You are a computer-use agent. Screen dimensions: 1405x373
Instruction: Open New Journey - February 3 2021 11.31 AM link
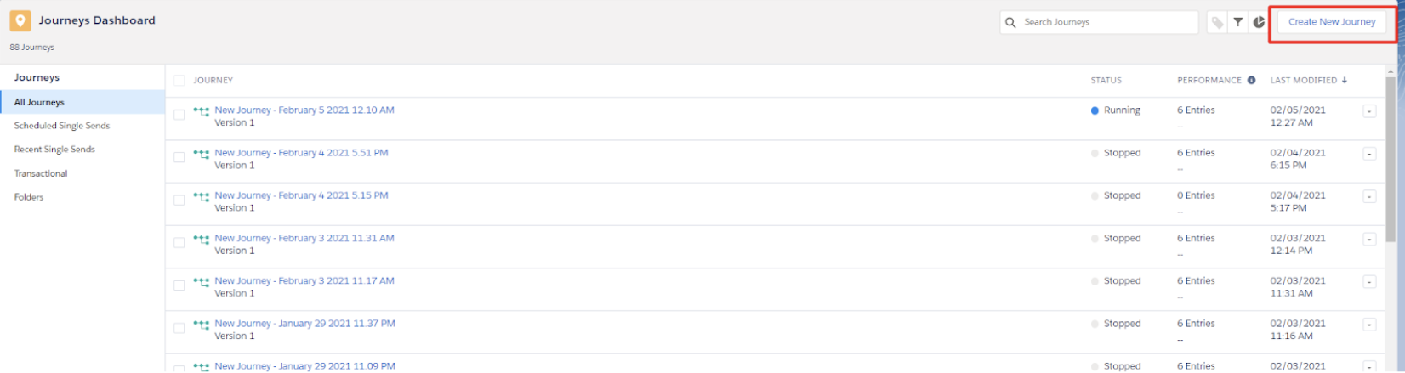click(304, 239)
